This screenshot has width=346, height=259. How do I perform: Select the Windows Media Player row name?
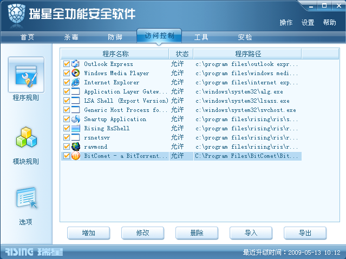pyautogui.click(x=116, y=73)
